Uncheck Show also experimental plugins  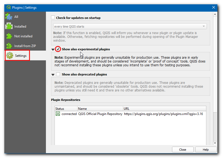coord(58,49)
